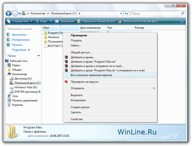
Task: Sort by the Размер column header
Action: 142,28
